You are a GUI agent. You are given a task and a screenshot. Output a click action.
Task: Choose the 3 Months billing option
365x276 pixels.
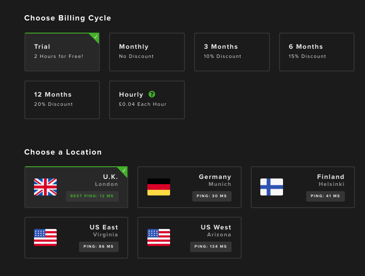(232, 52)
